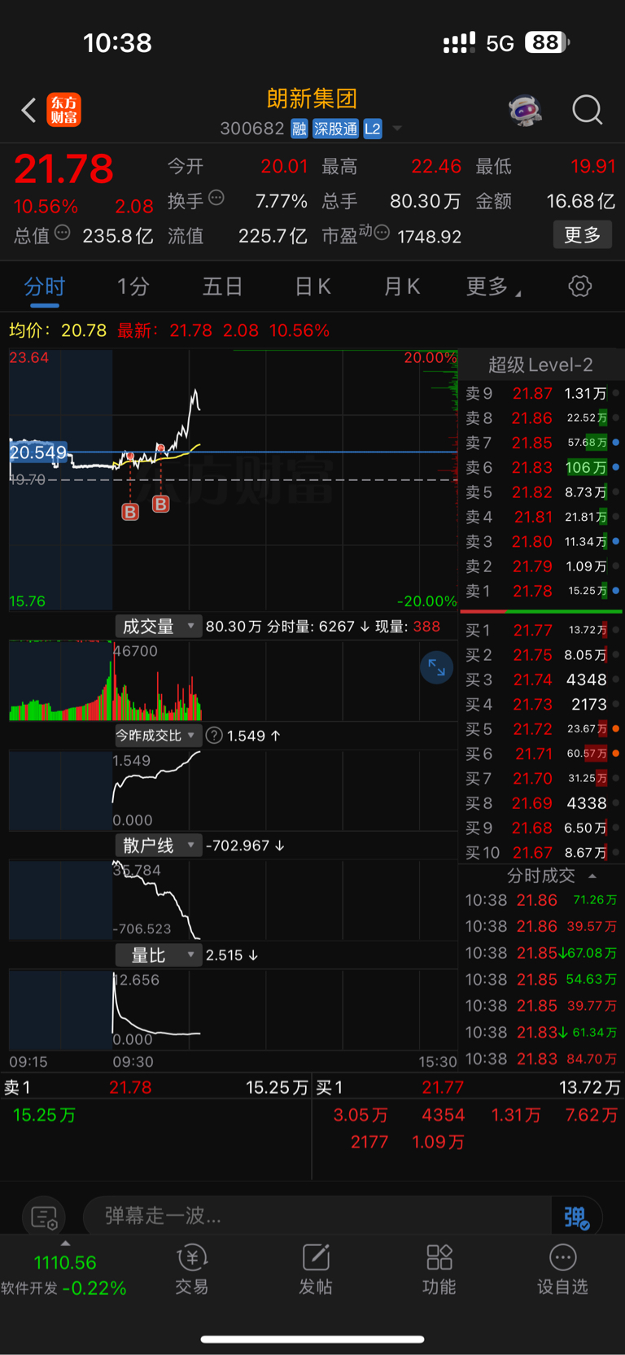The image size is (625, 1355).
Task: Open the 超级Level-2 header
Action: (540, 365)
